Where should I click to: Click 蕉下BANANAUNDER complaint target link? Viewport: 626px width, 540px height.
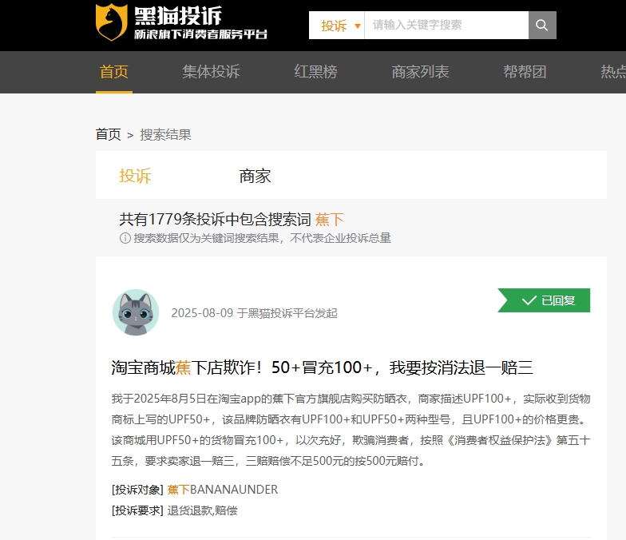pyautogui.click(x=222, y=490)
